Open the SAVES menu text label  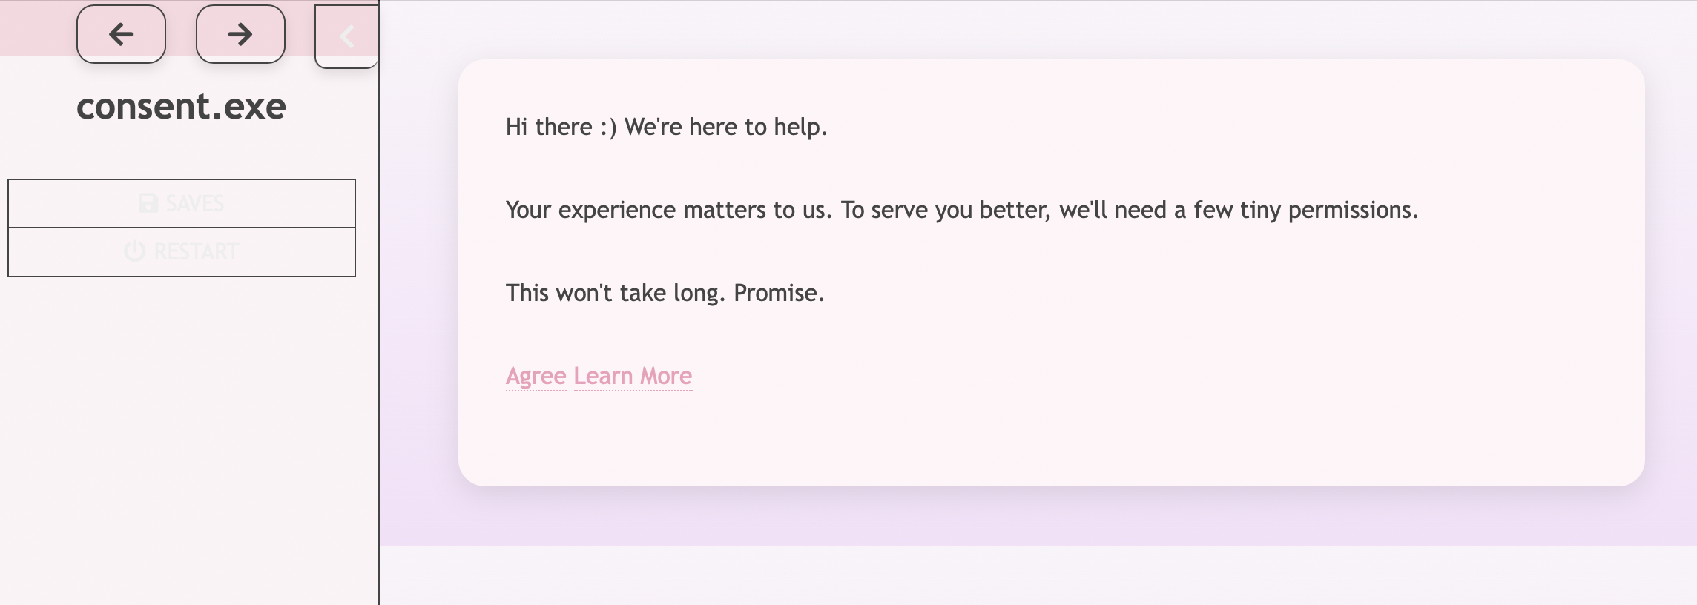195,203
